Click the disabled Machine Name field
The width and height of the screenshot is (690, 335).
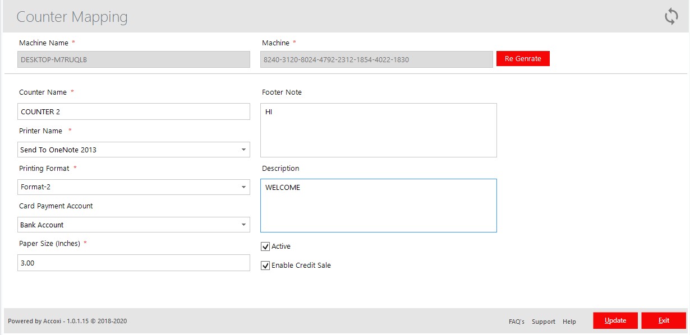pos(134,58)
